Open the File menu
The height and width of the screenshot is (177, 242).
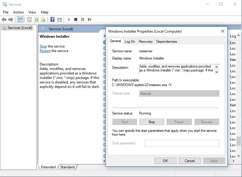pyautogui.click(x=6, y=12)
